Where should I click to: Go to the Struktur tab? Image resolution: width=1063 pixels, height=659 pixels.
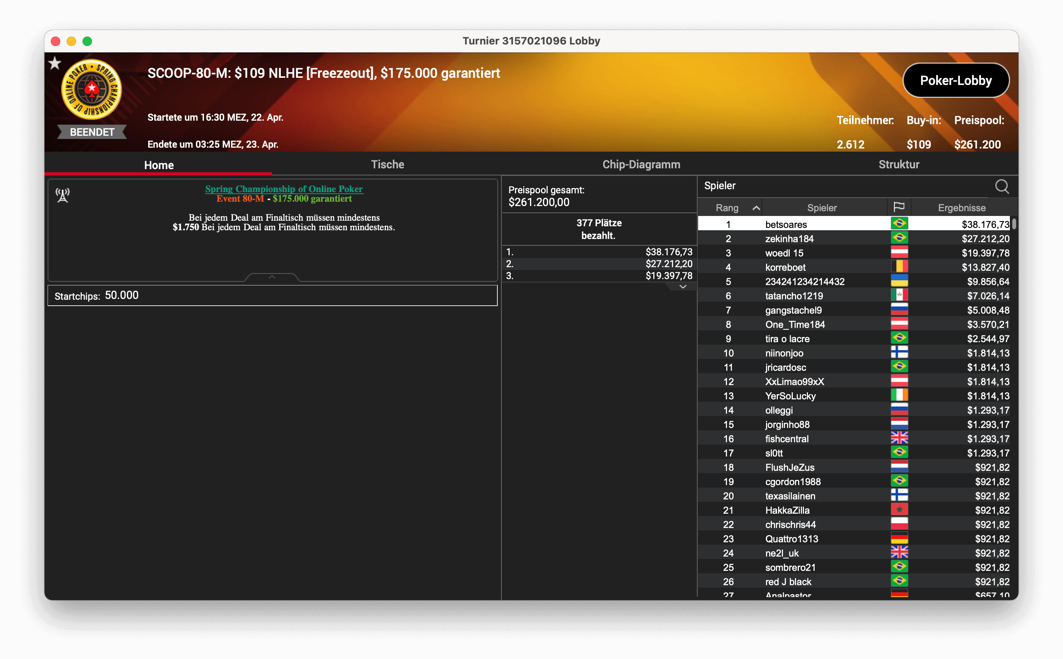899,164
